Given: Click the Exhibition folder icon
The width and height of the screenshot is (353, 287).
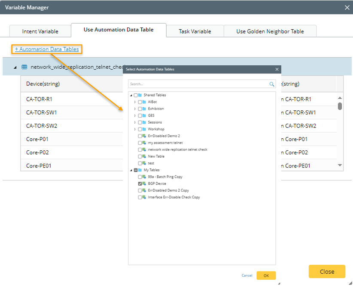Looking at the screenshot, I should (x=145, y=109).
